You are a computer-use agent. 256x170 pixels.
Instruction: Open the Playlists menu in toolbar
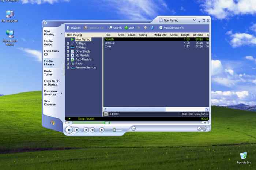pos(74,28)
